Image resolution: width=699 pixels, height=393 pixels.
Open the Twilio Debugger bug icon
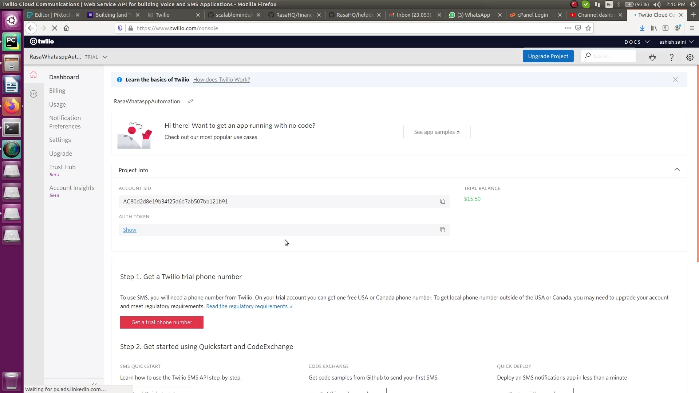[652, 57]
